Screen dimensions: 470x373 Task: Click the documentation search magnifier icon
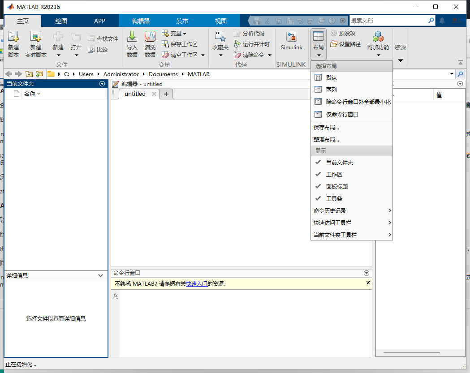point(431,20)
